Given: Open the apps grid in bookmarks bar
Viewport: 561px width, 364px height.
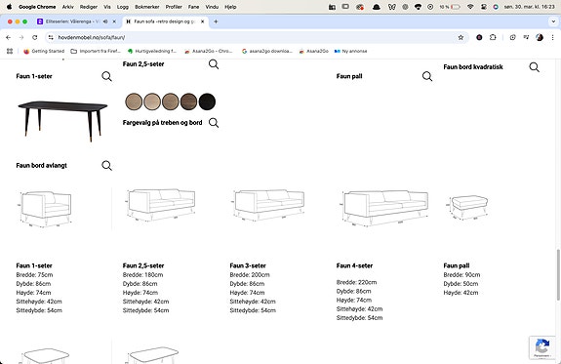Looking at the screenshot, I should 10,51.
